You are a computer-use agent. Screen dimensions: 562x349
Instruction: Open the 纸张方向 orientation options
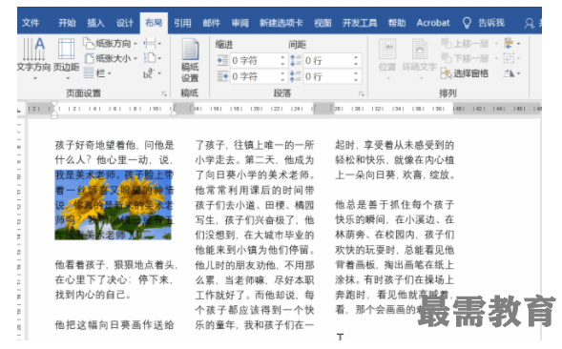111,43
